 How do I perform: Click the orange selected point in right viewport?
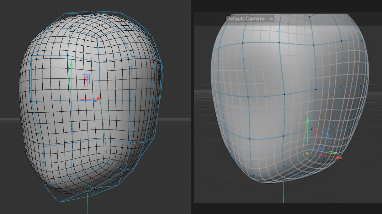pyautogui.click(x=307, y=153)
